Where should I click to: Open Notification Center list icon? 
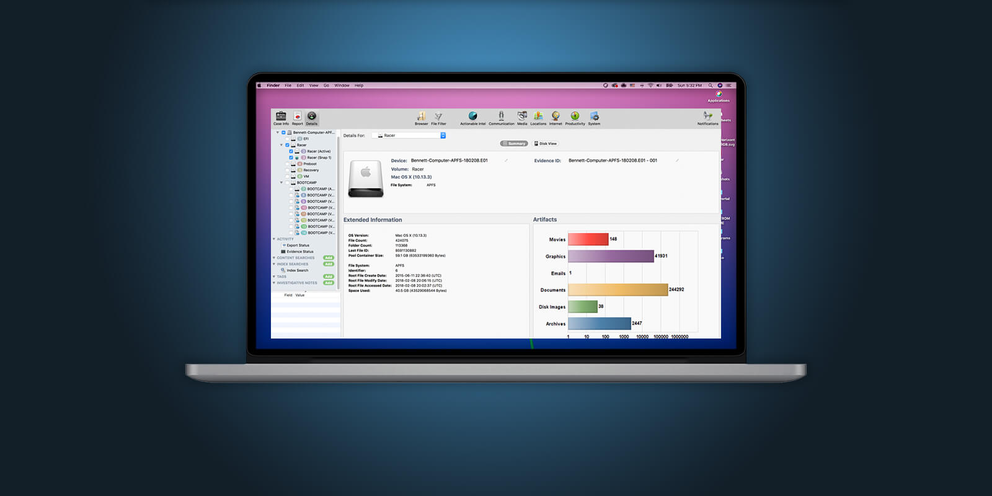coord(728,86)
